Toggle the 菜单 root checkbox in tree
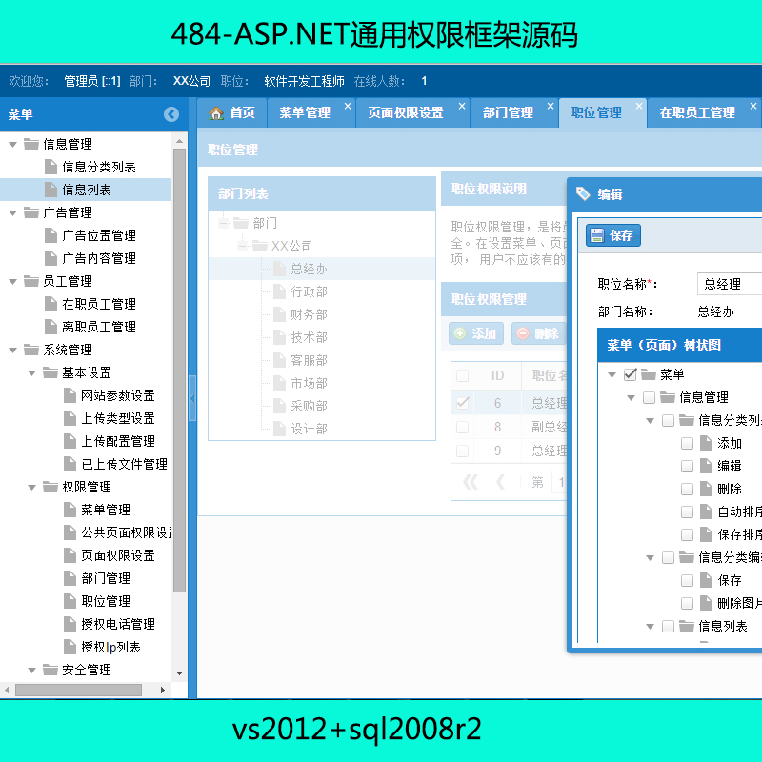762x762 pixels. point(630,374)
